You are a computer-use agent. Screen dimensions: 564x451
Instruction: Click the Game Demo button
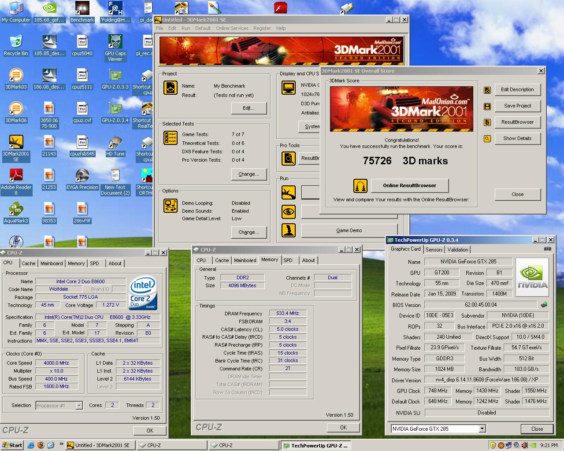tap(349, 230)
